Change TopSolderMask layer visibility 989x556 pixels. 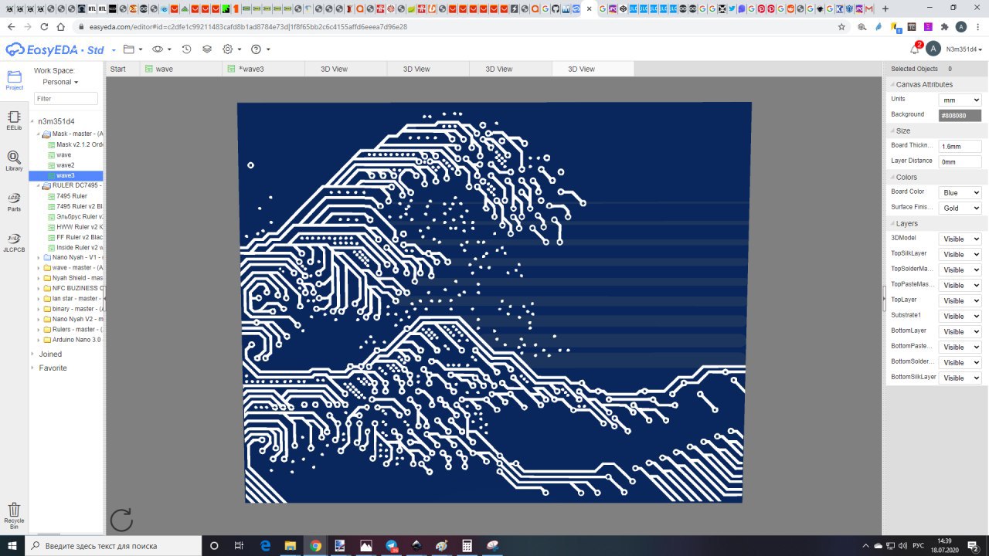click(960, 270)
